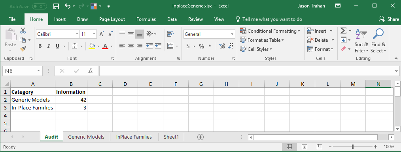
Task: Cut selection with the scissors icon
Action: pyautogui.click(x=23, y=31)
